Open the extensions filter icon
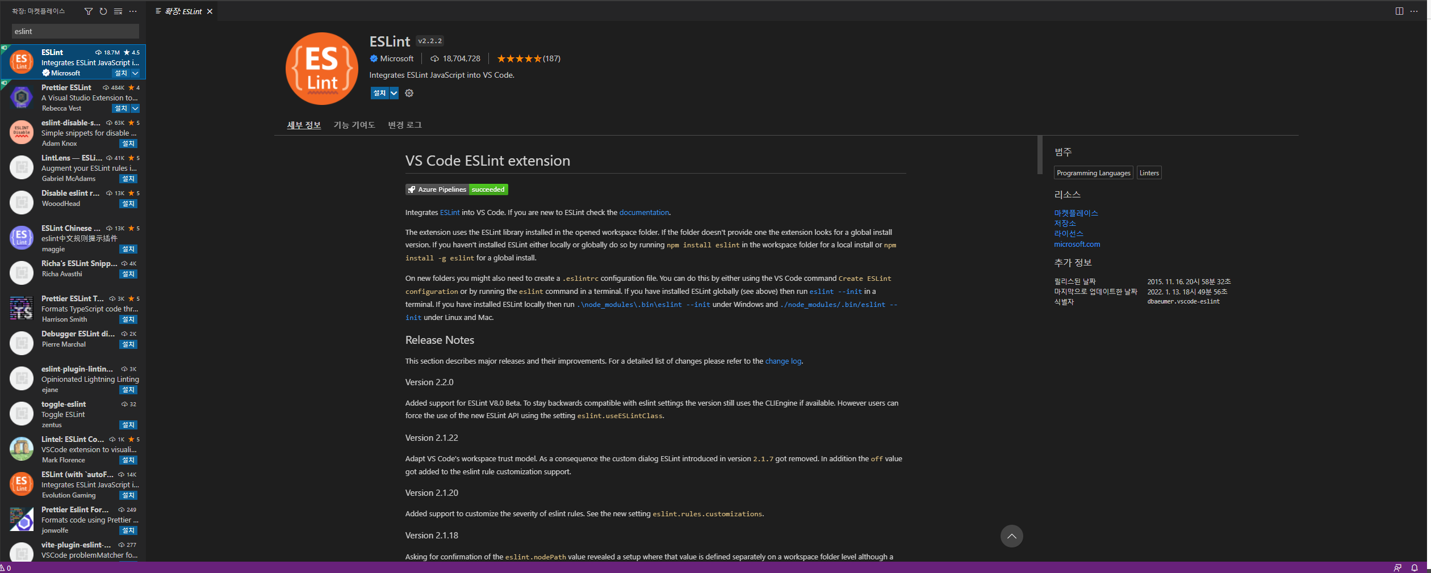The image size is (1431, 573). click(89, 11)
